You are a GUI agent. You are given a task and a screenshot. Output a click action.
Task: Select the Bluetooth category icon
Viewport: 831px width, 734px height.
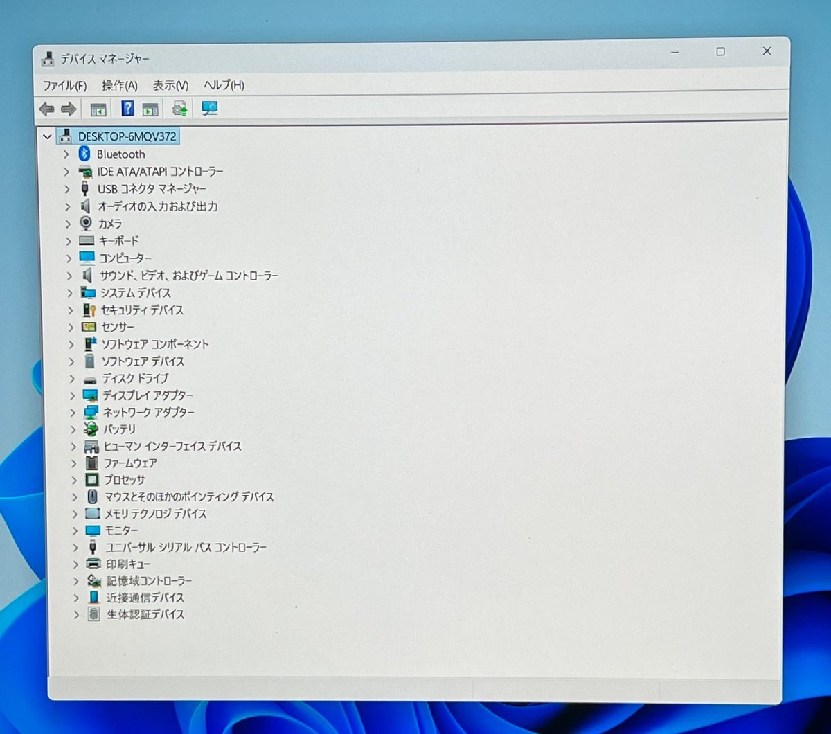[84, 154]
